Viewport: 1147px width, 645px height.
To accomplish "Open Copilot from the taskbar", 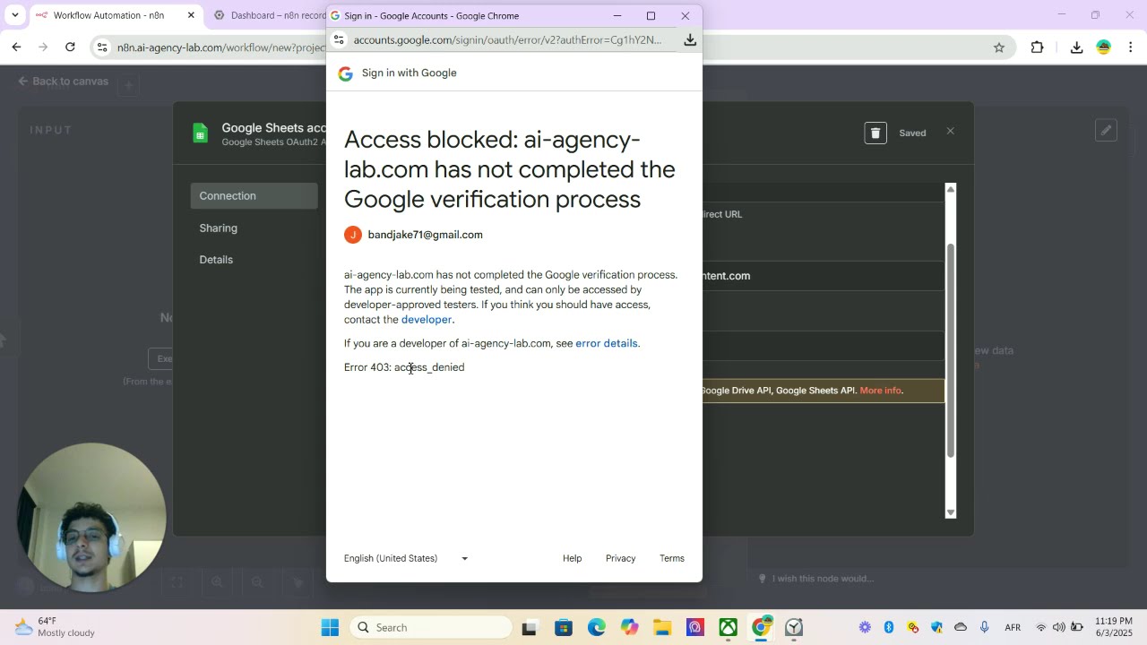I will [x=630, y=627].
